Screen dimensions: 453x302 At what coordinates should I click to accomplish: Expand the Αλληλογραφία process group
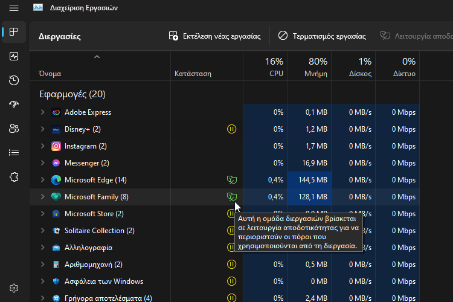[42, 248]
